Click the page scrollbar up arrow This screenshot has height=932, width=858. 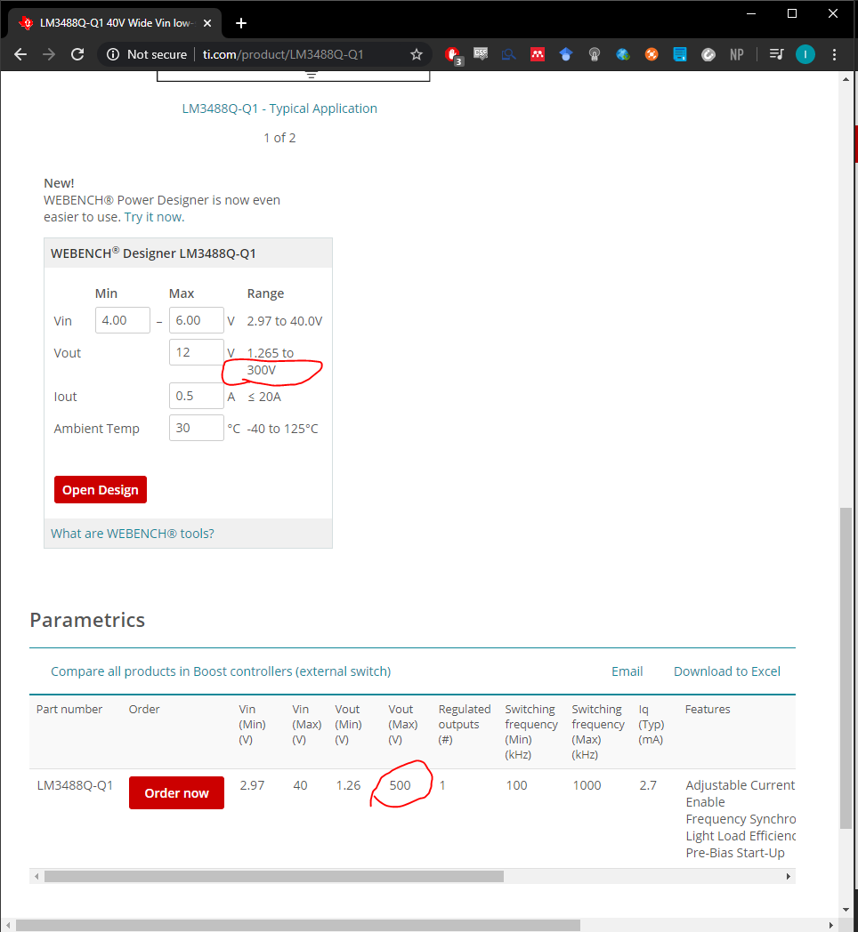point(846,79)
